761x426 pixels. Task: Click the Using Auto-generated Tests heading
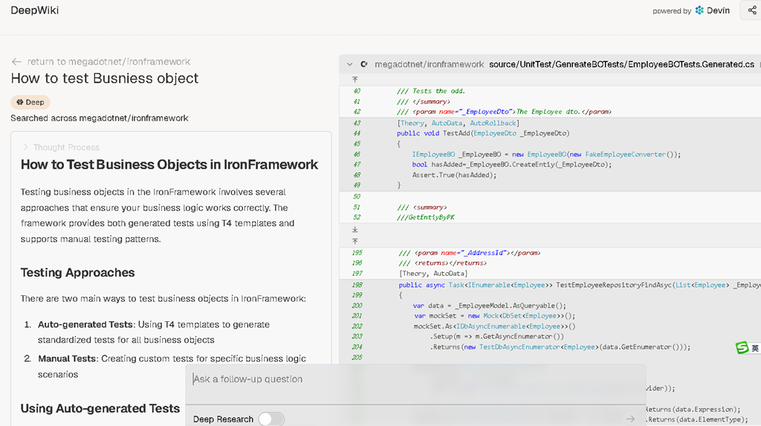tap(100, 408)
